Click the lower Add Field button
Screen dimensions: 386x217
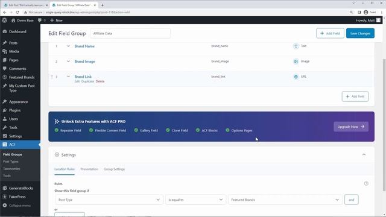point(355,96)
